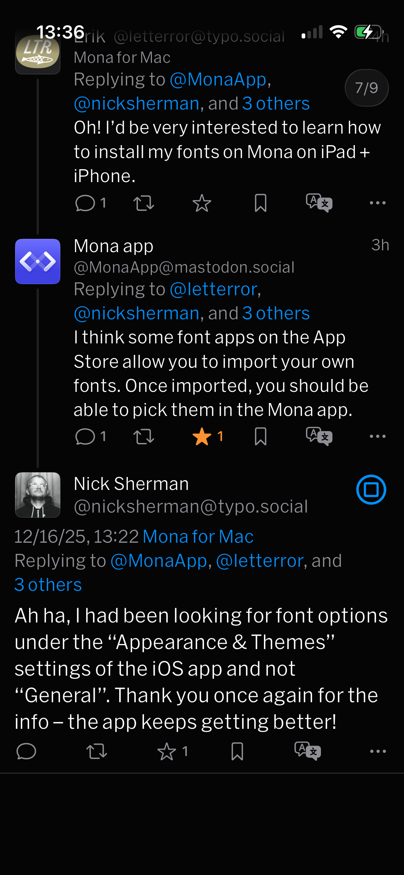Open more options on Erik's post
Screen dimensions: 404x875
(x=377, y=203)
